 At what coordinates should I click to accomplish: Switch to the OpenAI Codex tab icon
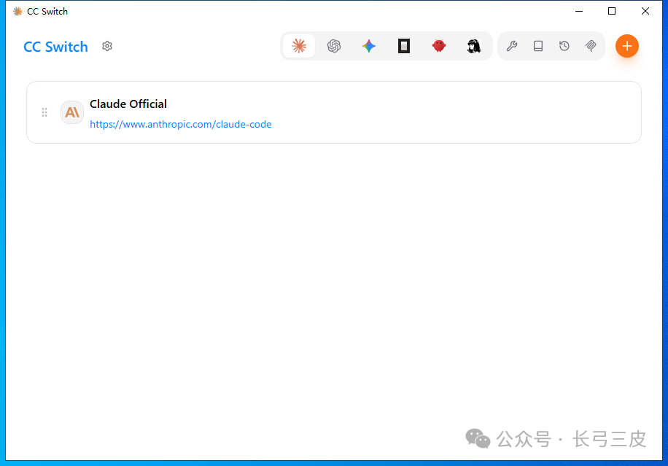(x=334, y=46)
